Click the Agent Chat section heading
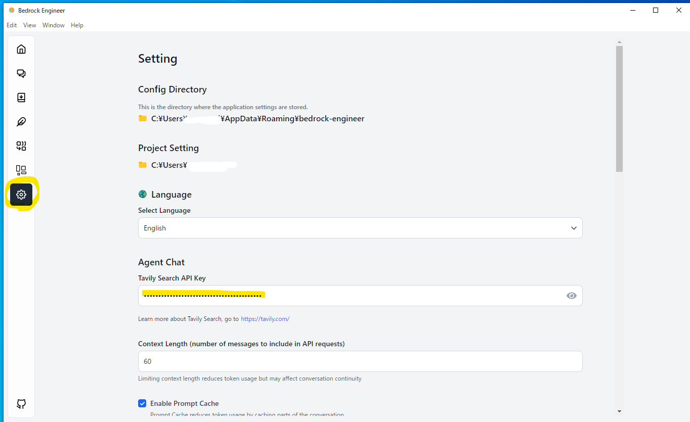 click(x=161, y=262)
